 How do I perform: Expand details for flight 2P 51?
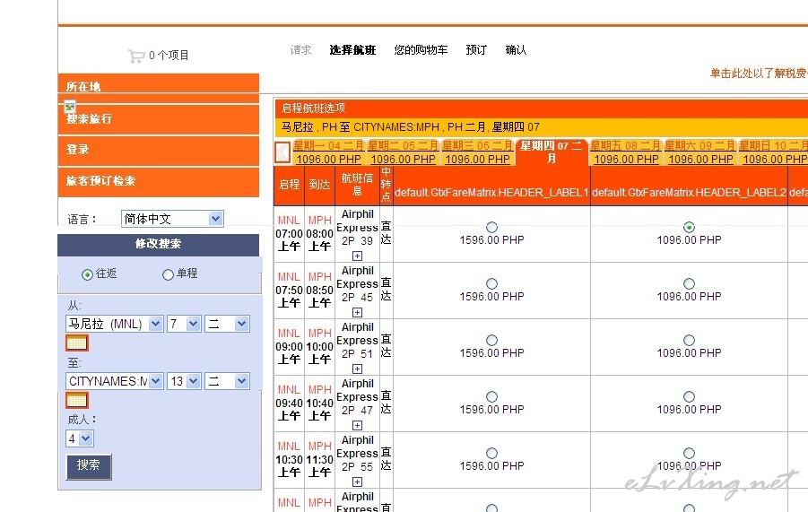(x=357, y=369)
